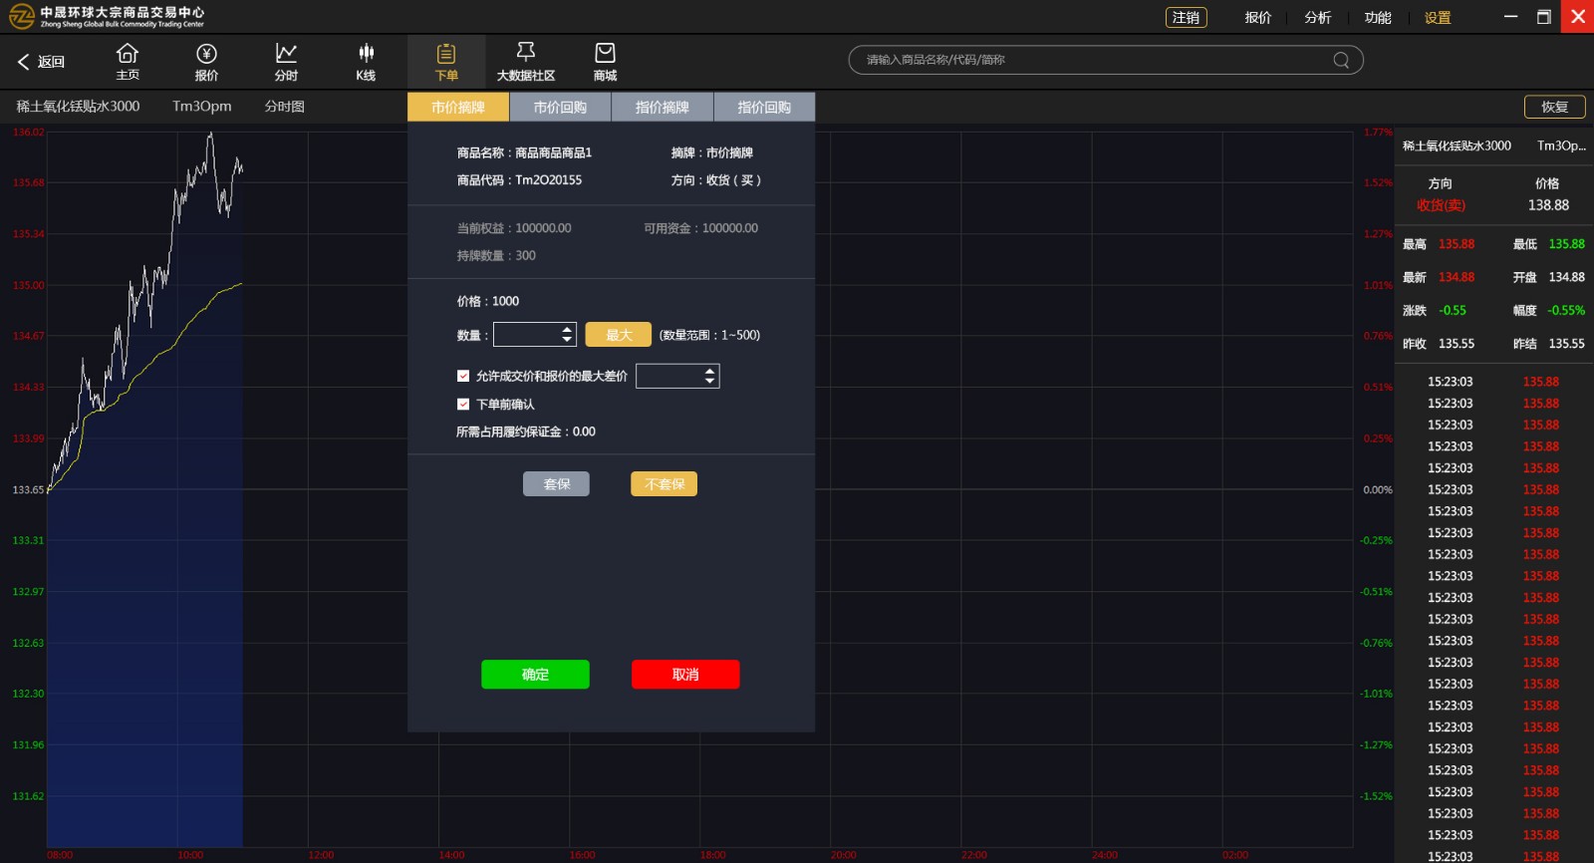Confirm order with green 确定 button
Screen dimensions: 1594x863
click(535, 675)
